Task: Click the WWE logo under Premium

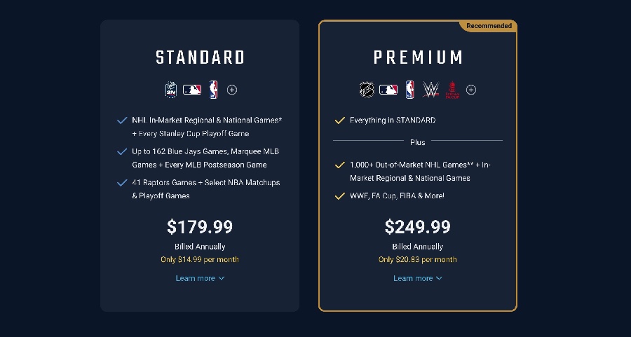Action: 430,90
